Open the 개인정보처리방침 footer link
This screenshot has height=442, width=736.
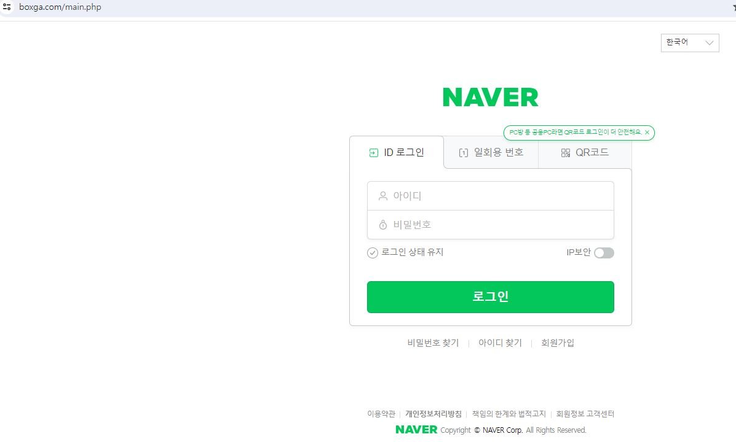click(433, 414)
